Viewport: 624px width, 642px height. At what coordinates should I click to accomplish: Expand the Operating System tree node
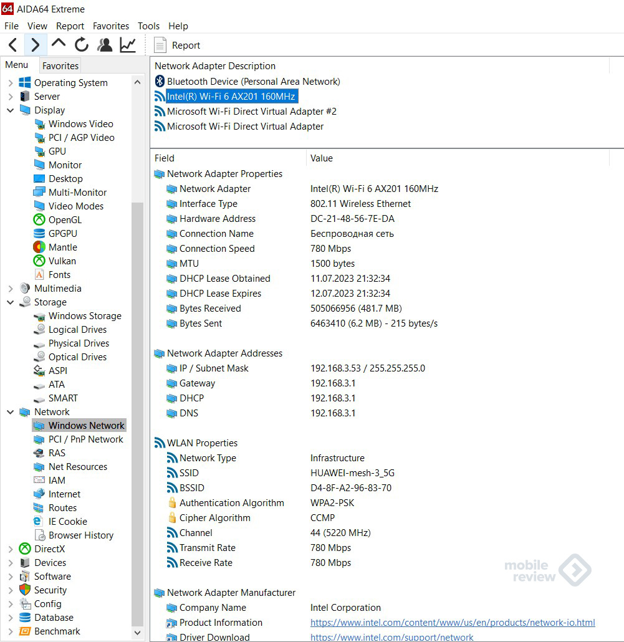point(11,83)
